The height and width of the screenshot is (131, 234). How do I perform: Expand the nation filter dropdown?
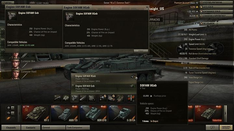[10, 108]
